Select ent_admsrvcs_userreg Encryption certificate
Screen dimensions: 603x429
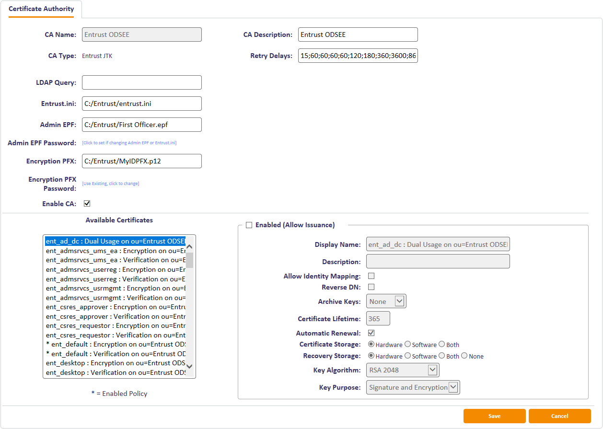[x=116, y=269]
